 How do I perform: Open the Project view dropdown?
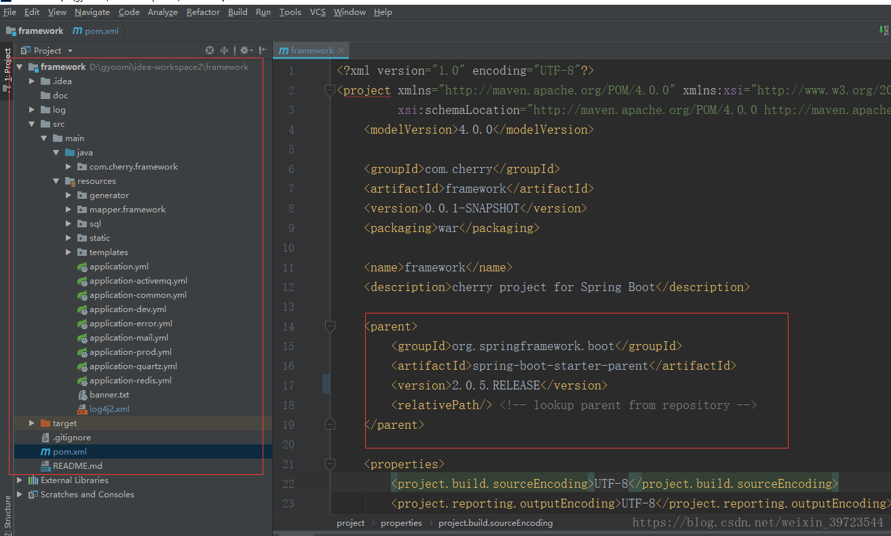70,51
